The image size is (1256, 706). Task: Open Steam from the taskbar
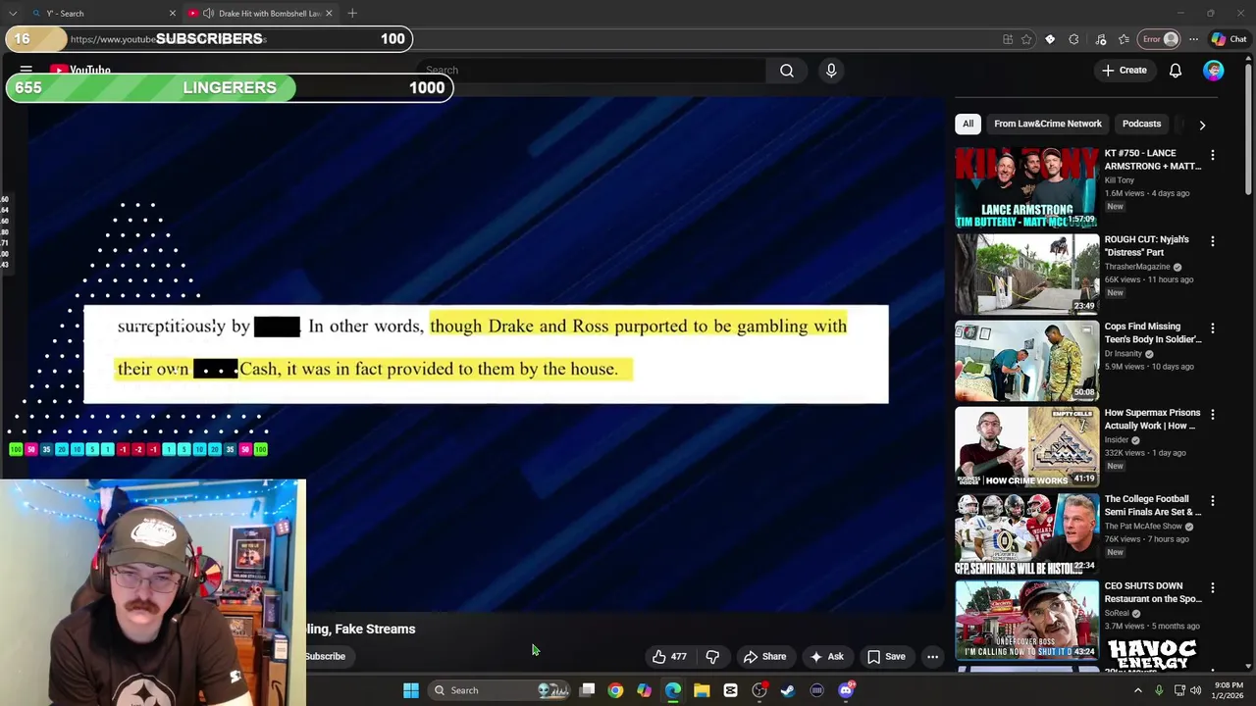(788, 690)
